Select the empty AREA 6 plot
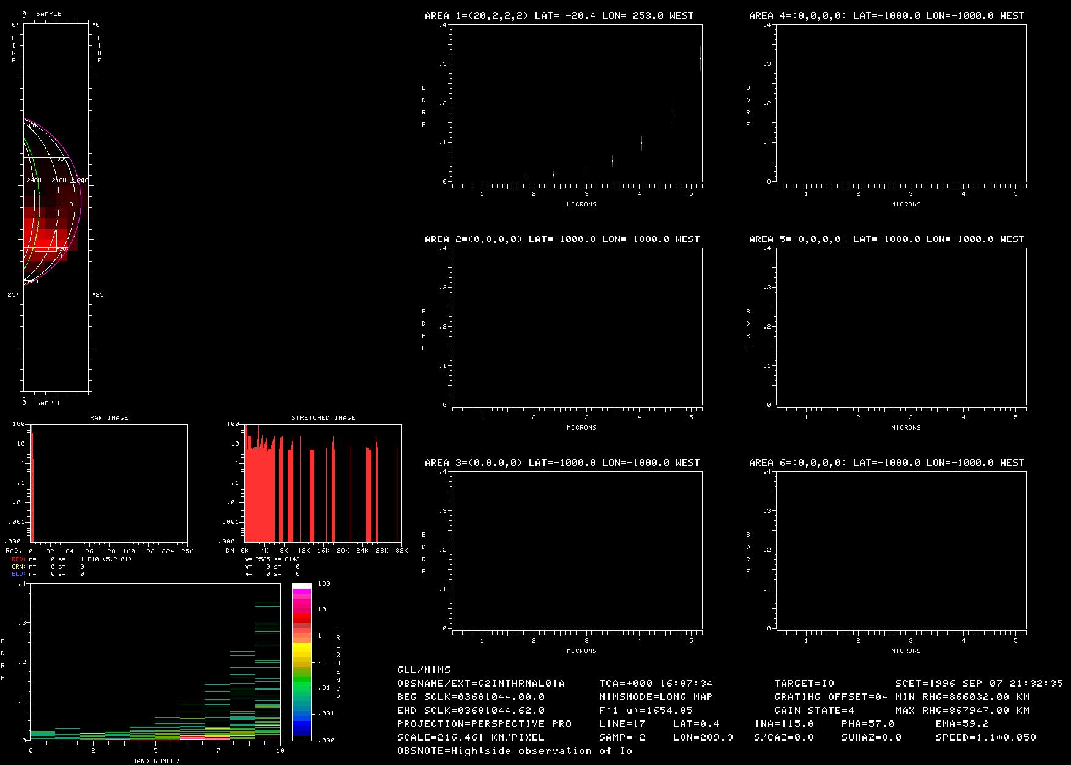 901,550
